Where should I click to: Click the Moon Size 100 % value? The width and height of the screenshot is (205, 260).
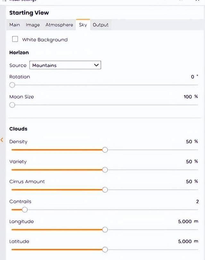pos(191,97)
